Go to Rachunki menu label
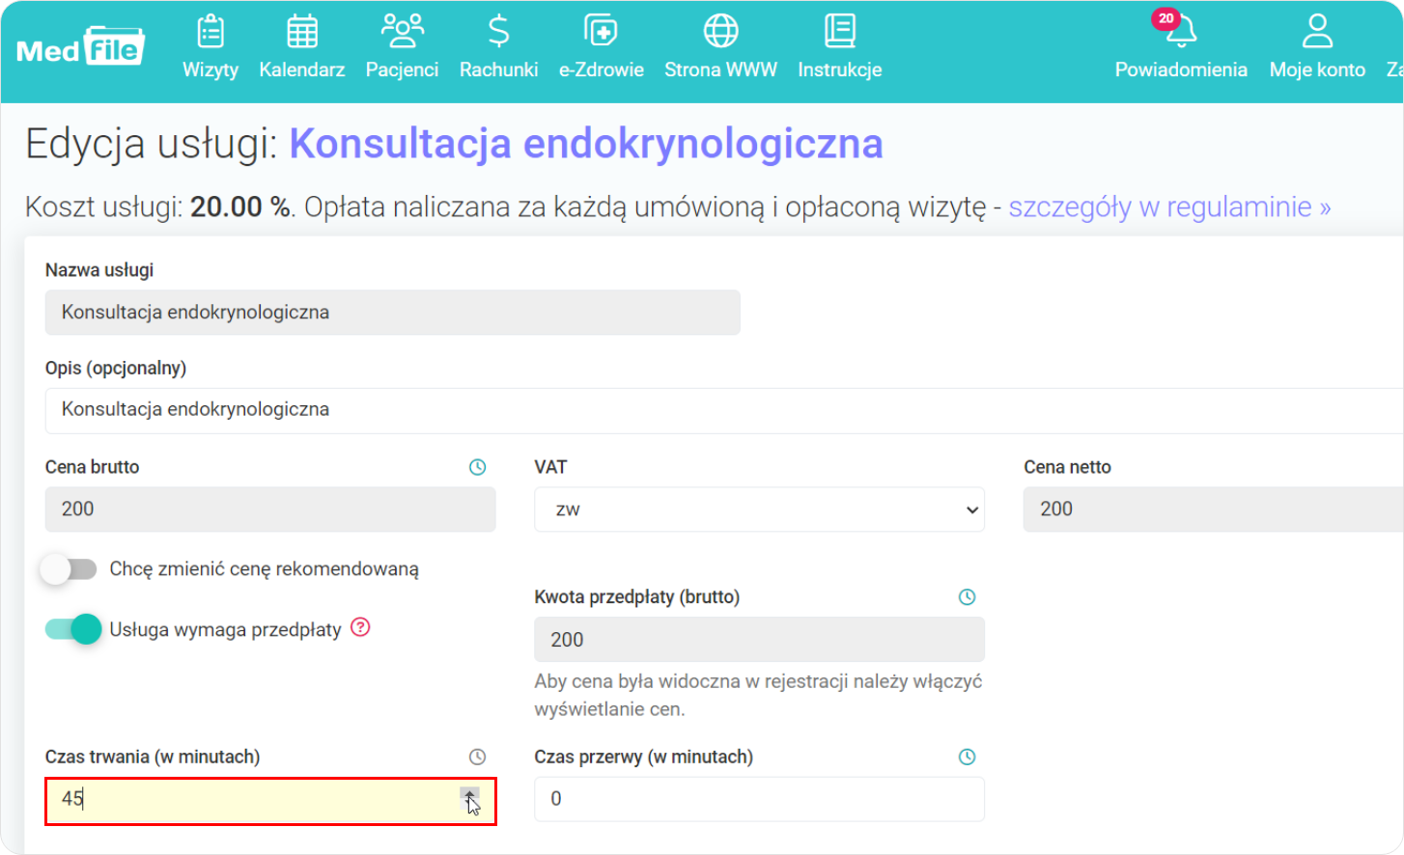The image size is (1404, 855). coord(498,69)
